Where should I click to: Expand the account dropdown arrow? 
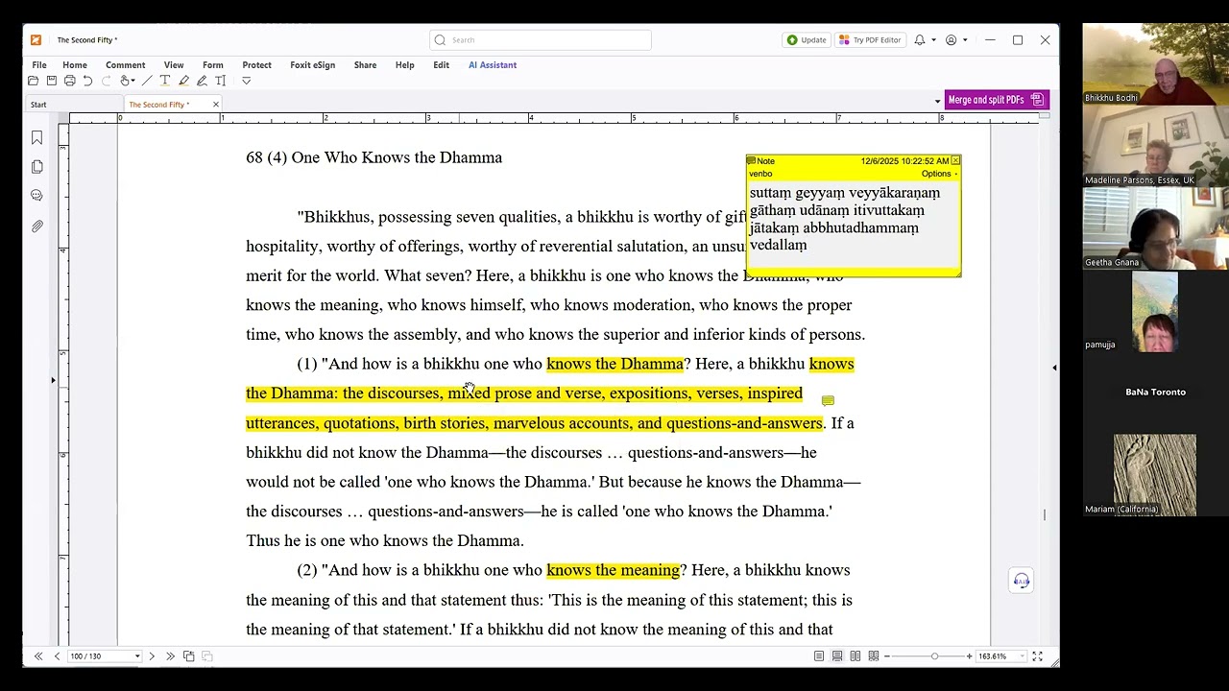pyautogui.click(x=965, y=40)
